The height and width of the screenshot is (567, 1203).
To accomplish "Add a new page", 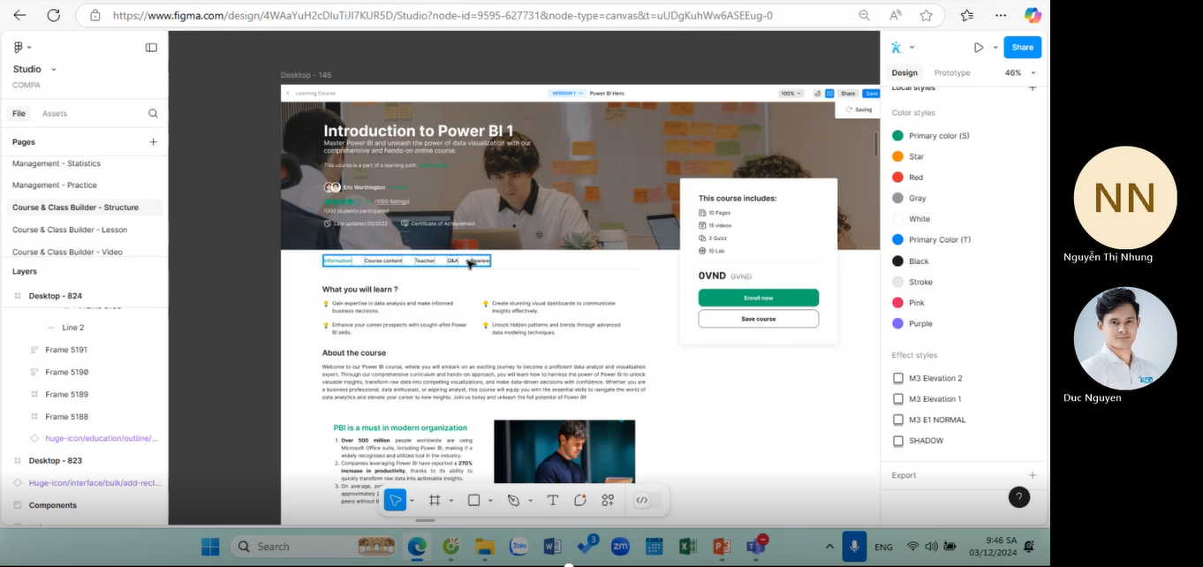I will (x=153, y=141).
